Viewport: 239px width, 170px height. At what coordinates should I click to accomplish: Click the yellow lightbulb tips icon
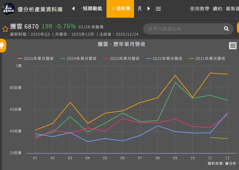[x=2, y=46]
